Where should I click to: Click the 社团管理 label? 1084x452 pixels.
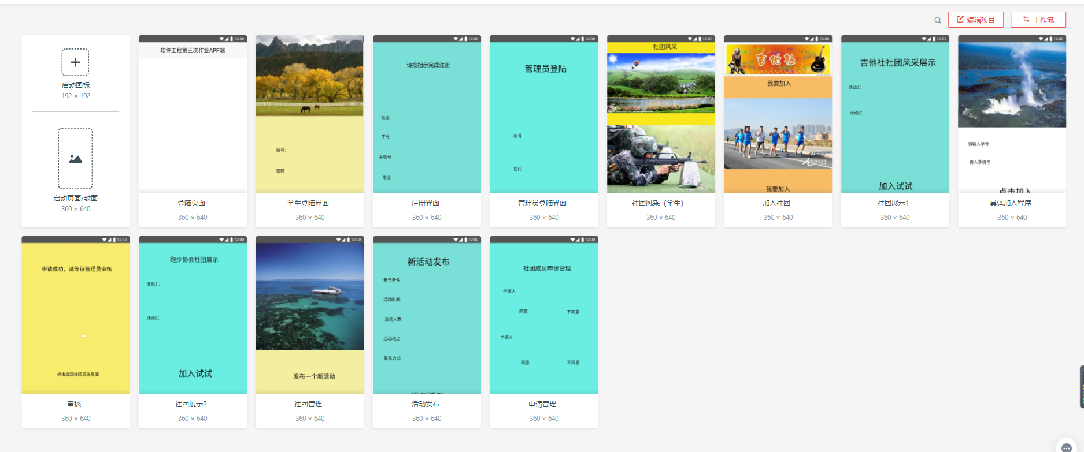[x=308, y=404]
